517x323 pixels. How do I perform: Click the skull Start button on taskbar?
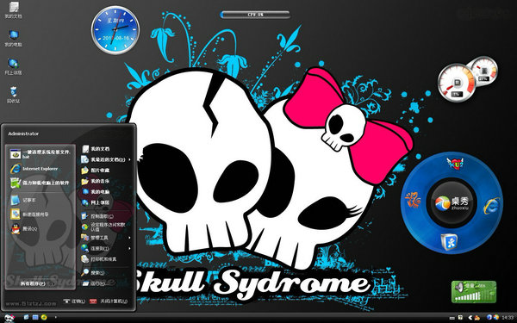tap(9, 318)
